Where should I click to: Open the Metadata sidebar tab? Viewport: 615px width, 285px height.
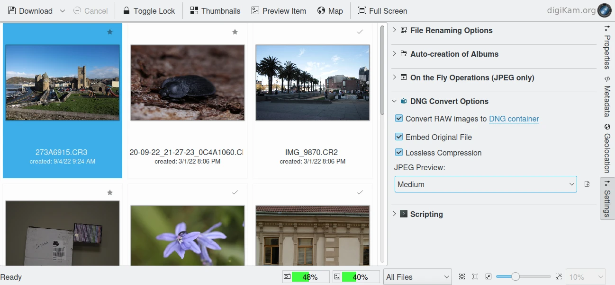click(607, 97)
